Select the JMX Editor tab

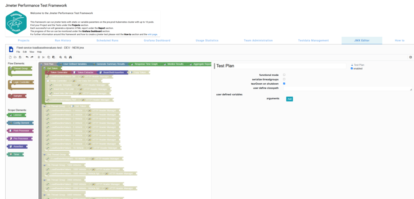pos(362,41)
